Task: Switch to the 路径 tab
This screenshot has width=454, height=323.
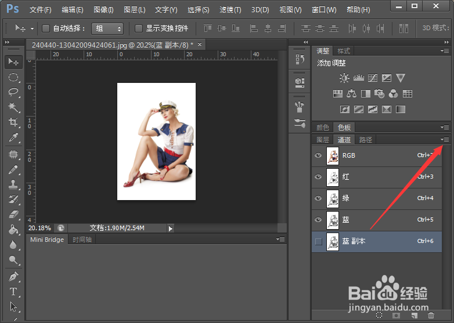Action: [365, 140]
